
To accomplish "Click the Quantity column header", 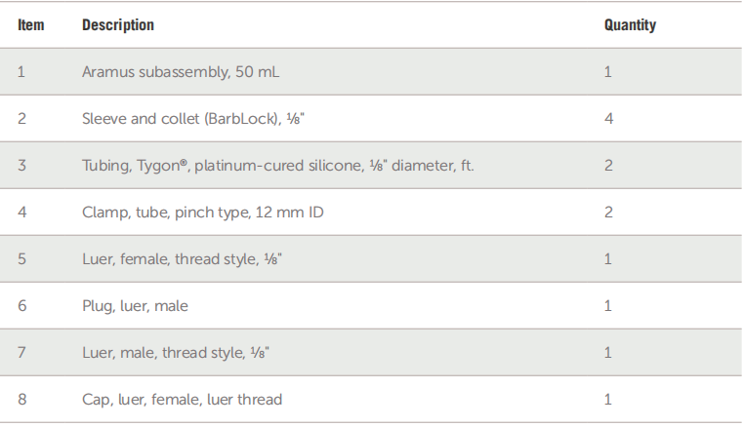I will (630, 25).
